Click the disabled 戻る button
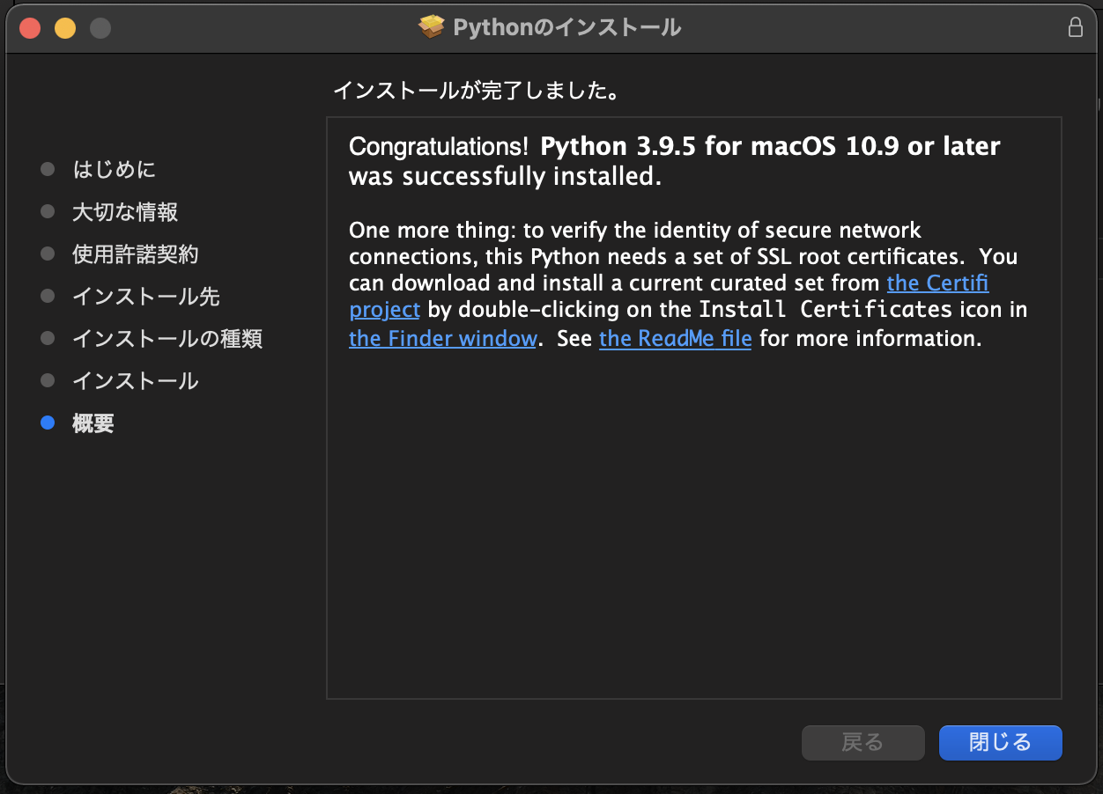Image resolution: width=1103 pixels, height=794 pixels. [x=862, y=743]
